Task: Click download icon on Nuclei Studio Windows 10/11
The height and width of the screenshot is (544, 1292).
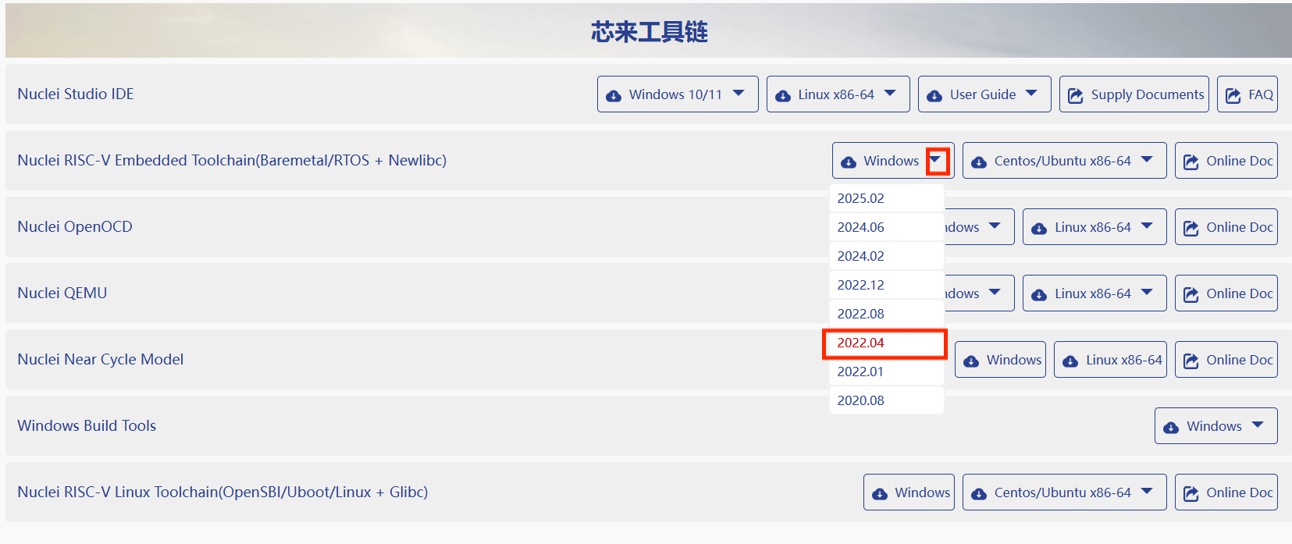Action: pos(614,95)
